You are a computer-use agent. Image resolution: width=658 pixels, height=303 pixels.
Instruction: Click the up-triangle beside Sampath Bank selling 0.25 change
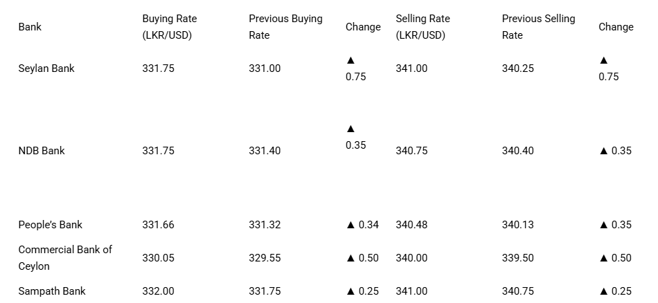[604, 291]
